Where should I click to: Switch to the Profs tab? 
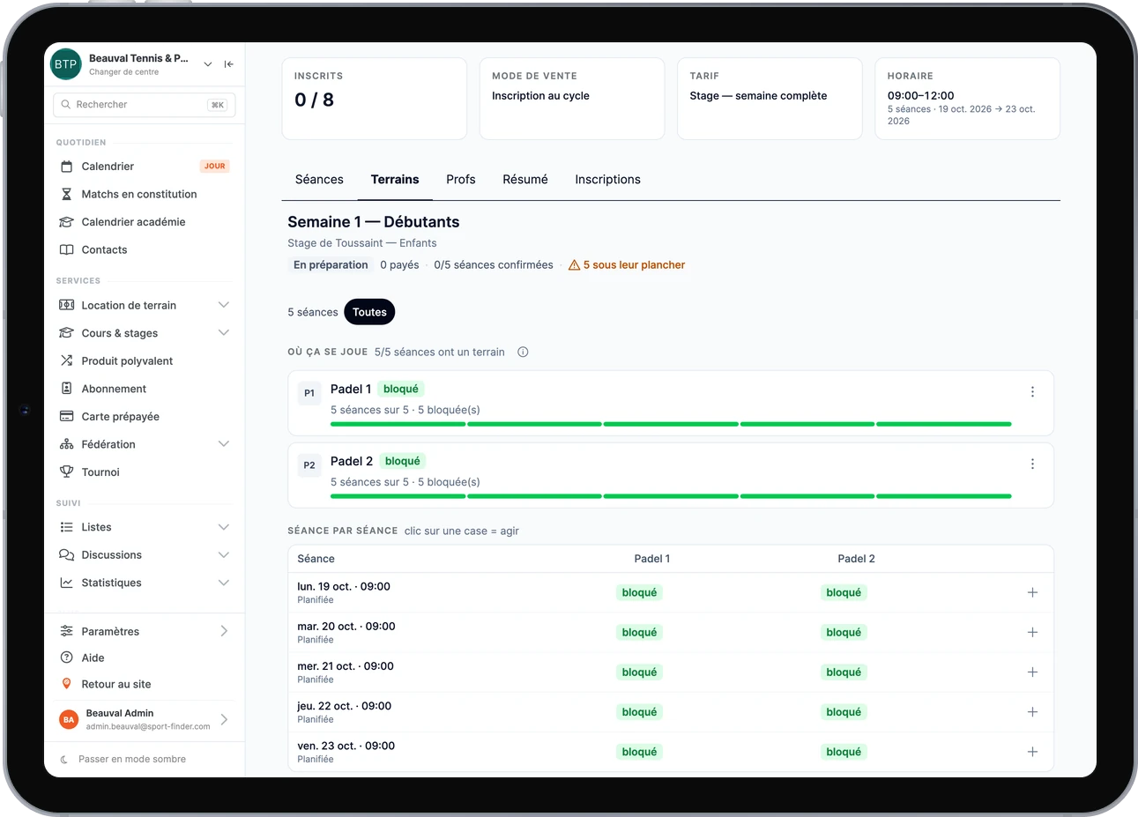point(461,180)
